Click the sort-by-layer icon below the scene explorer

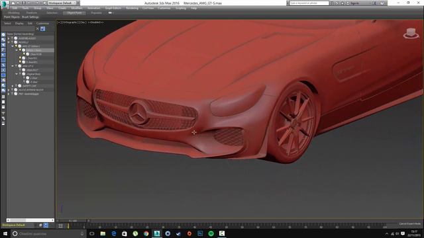(x=40, y=225)
